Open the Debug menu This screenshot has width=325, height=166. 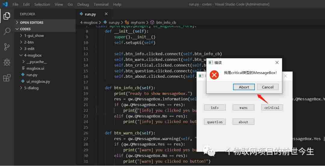point(83,4)
